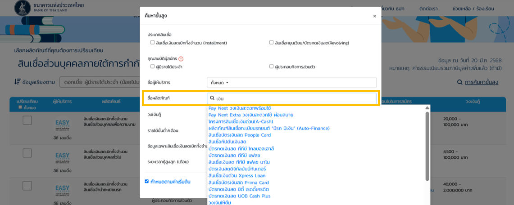The height and width of the screenshot is (205, 514).
Task: Choose สินเชื่อเงินด่วน Xpress Loan
Action: coord(237,176)
